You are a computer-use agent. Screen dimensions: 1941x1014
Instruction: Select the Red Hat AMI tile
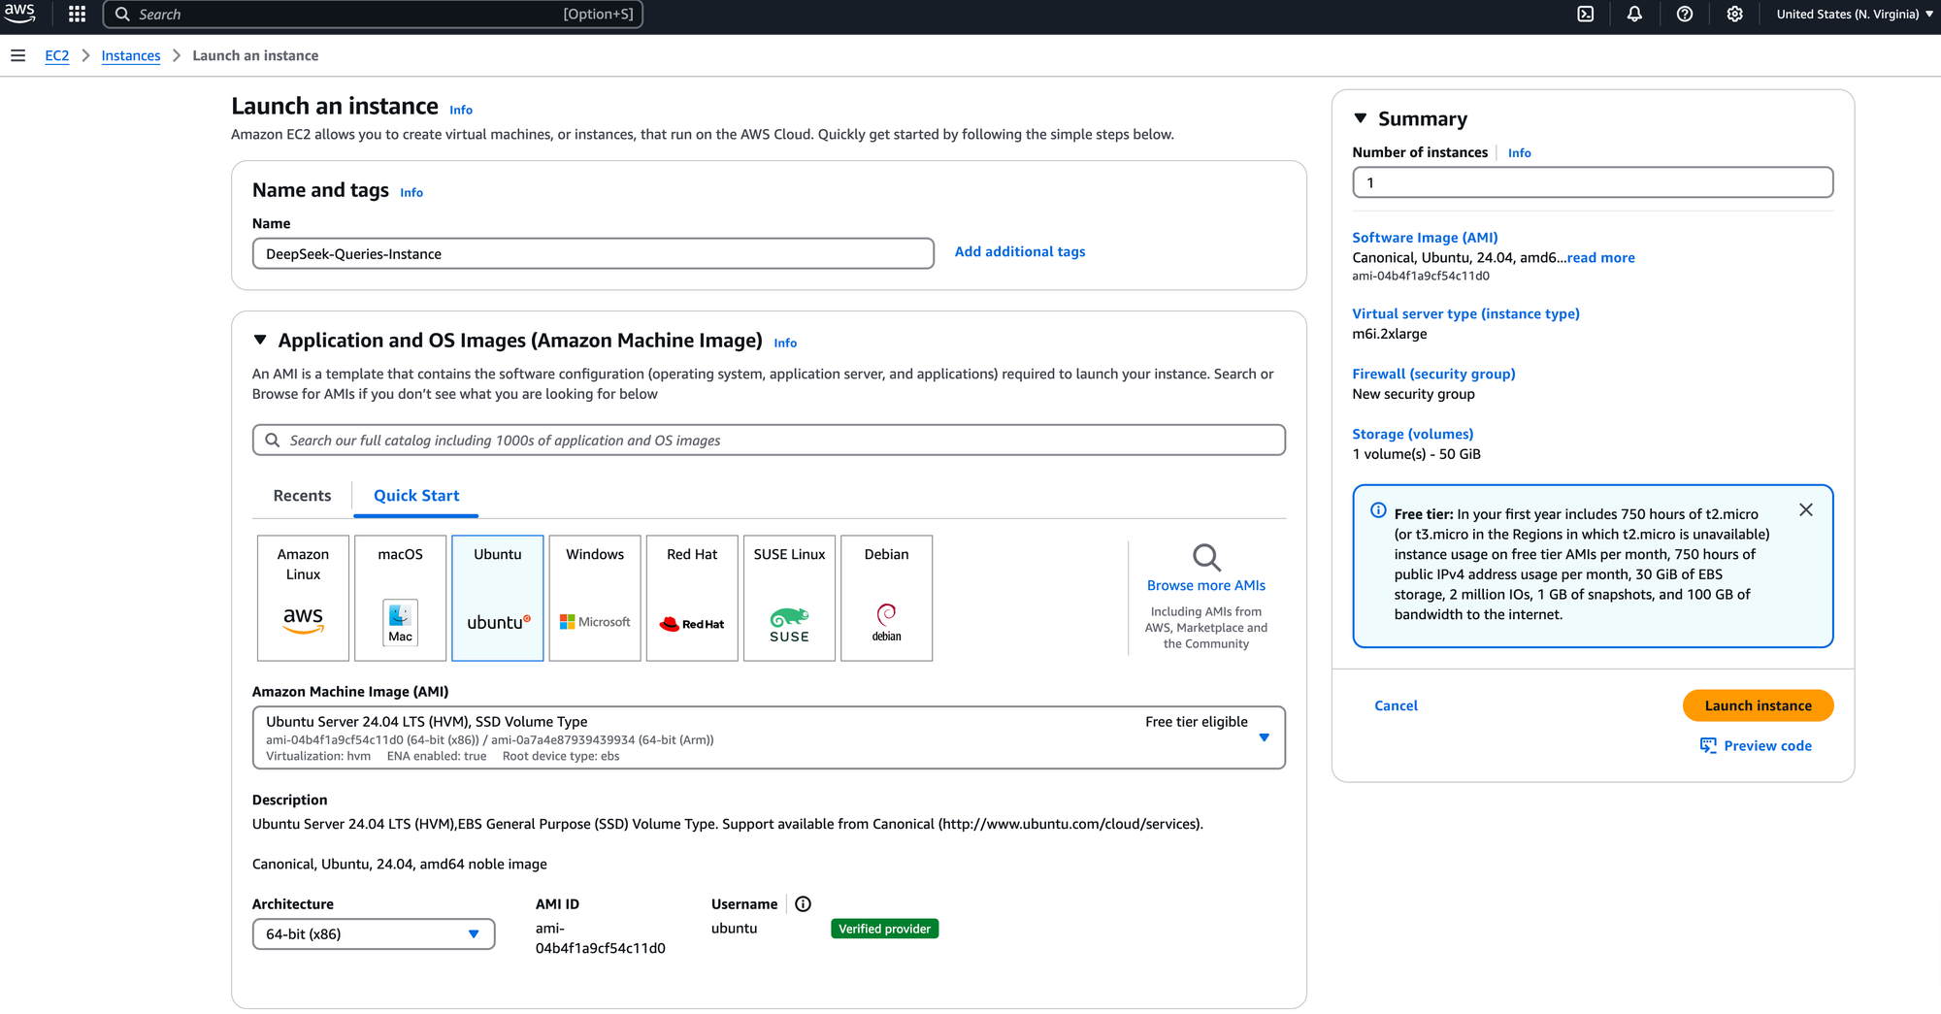coord(692,598)
